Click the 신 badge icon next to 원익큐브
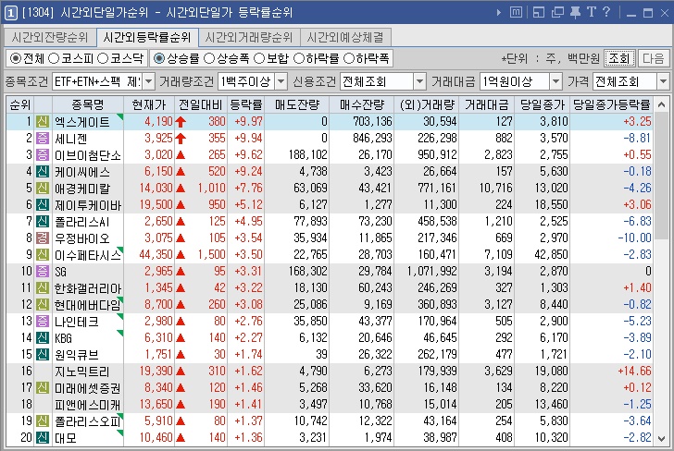This screenshot has width=674, height=451. (43, 355)
